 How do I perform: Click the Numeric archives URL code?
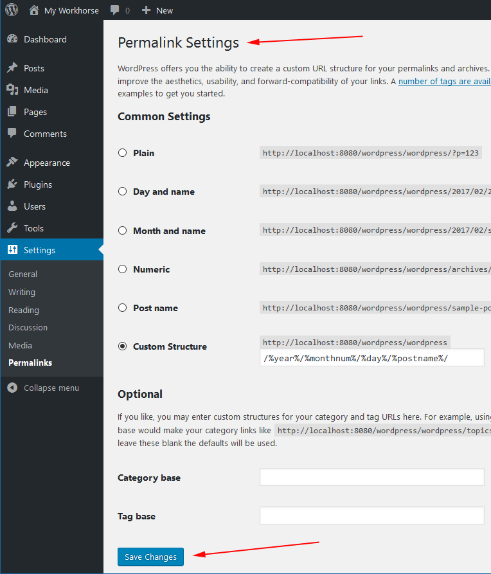click(x=375, y=269)
